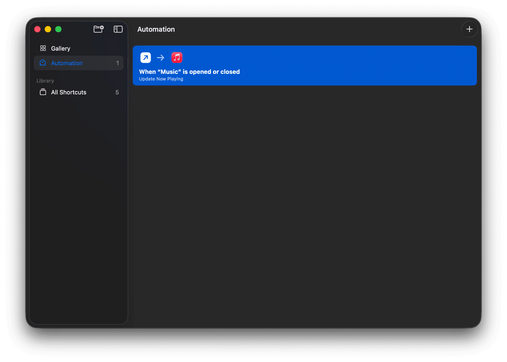
Task: Click the All Shortcuts stack icon
Action: (43, 92)
